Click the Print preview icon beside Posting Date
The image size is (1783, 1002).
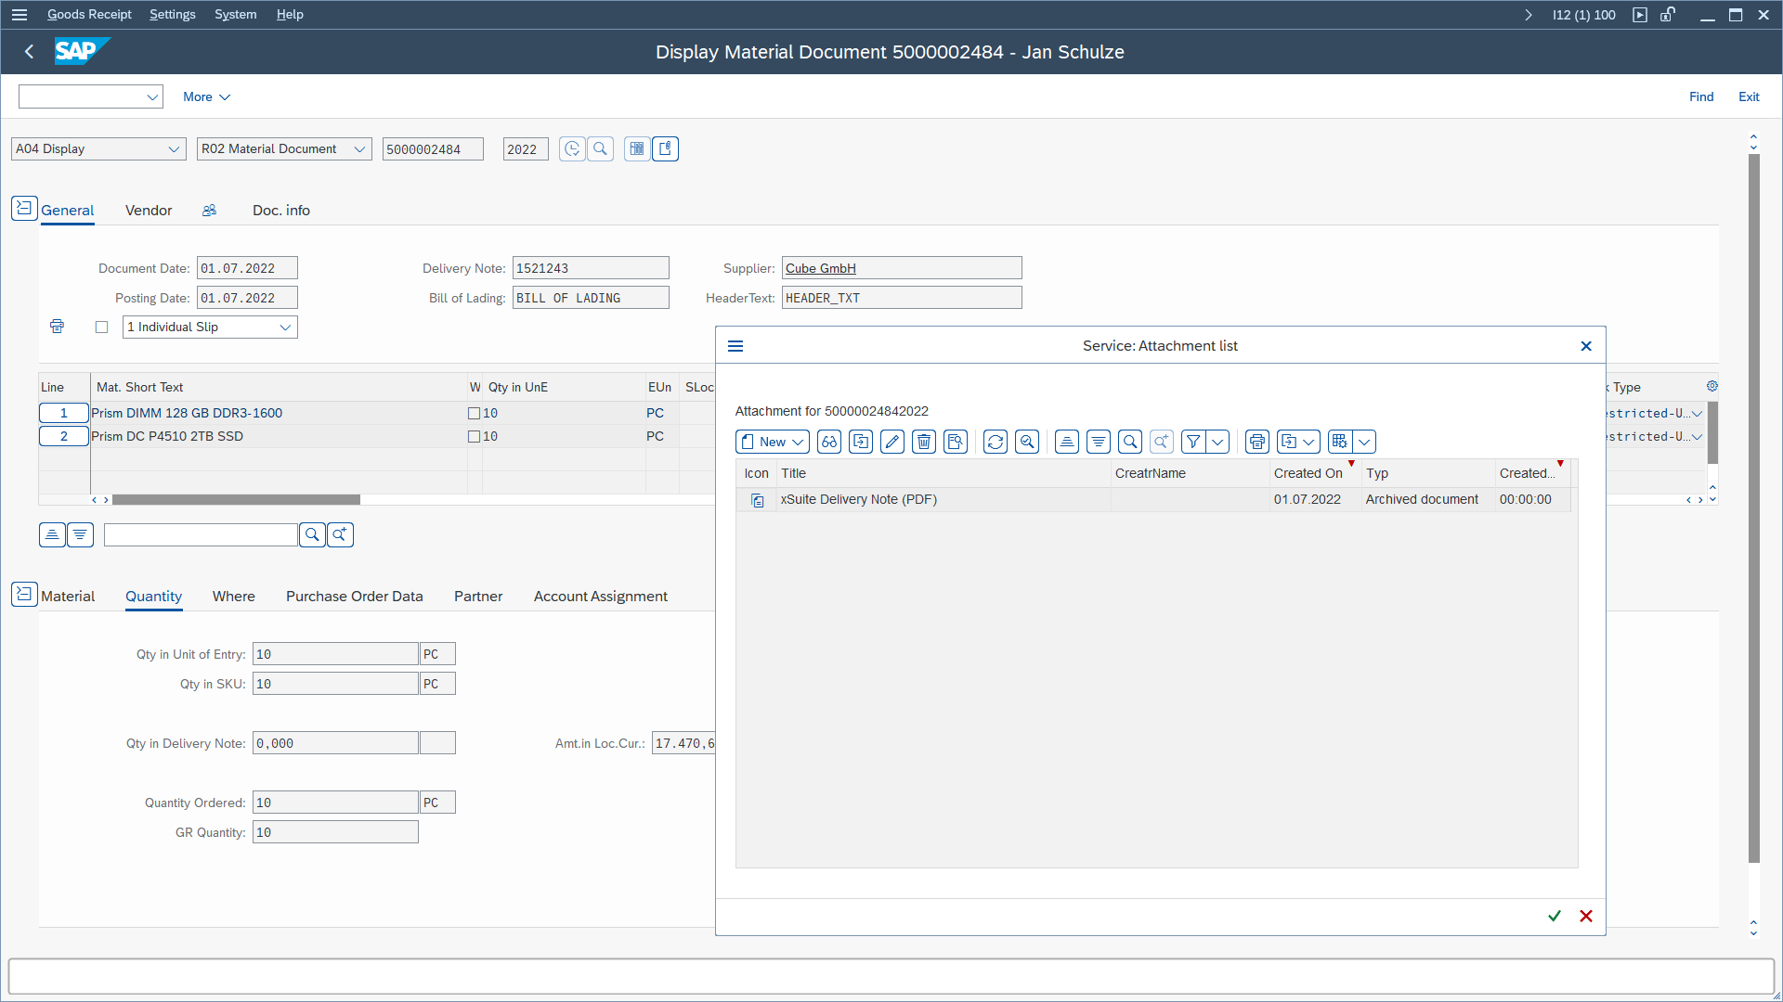click(57, 327)
